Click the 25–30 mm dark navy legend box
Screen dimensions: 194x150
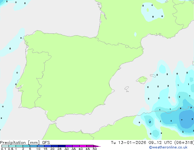coord(62,146)
